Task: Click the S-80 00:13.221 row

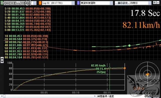Action: coord(28,30)
